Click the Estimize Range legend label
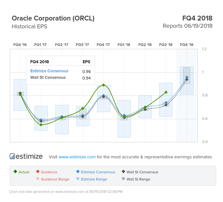This screenshot has height=202, width=223. [x=94, y=179]
